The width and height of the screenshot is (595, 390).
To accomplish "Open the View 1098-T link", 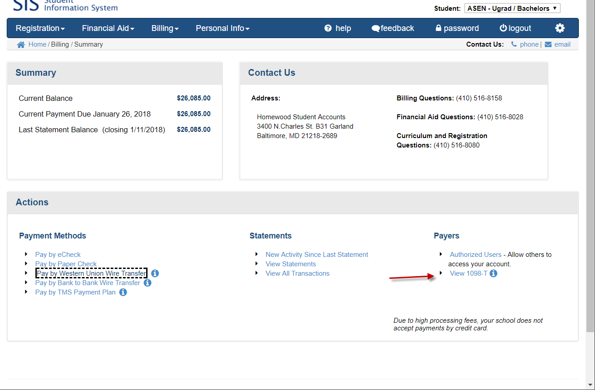I will tap(469, 273).
